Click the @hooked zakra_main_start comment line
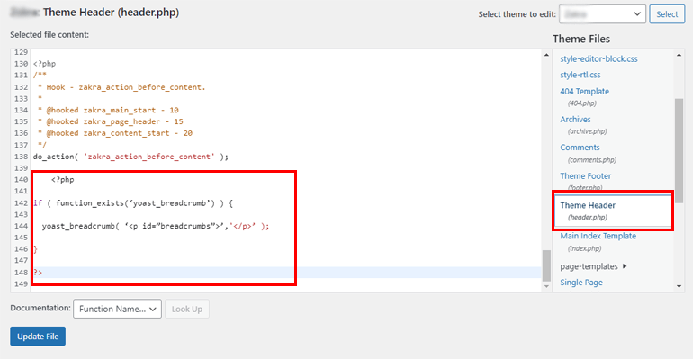The width and height of the screenshot is (693, 359). [108, 110]
